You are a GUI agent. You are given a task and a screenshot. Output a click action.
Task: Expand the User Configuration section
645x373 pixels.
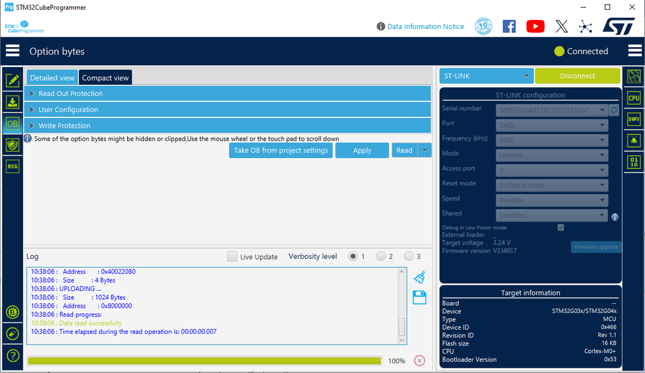[x=227, y=110]
